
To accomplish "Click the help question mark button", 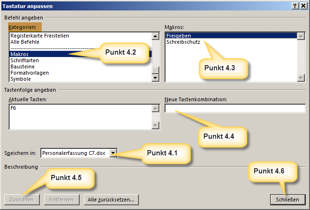I will click(295, 6).
